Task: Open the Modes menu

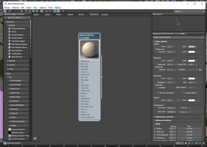Action: click(x=7, y=8)
